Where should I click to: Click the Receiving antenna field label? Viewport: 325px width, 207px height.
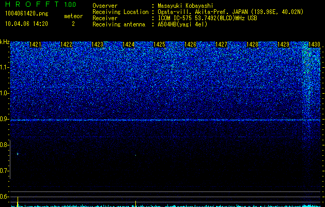(x=119, y=24)
